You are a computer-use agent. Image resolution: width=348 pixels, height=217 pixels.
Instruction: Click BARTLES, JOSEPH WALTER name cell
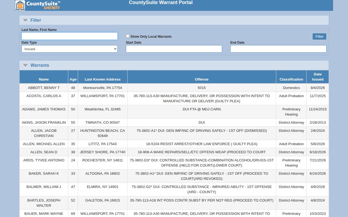[x=44, y=203]
